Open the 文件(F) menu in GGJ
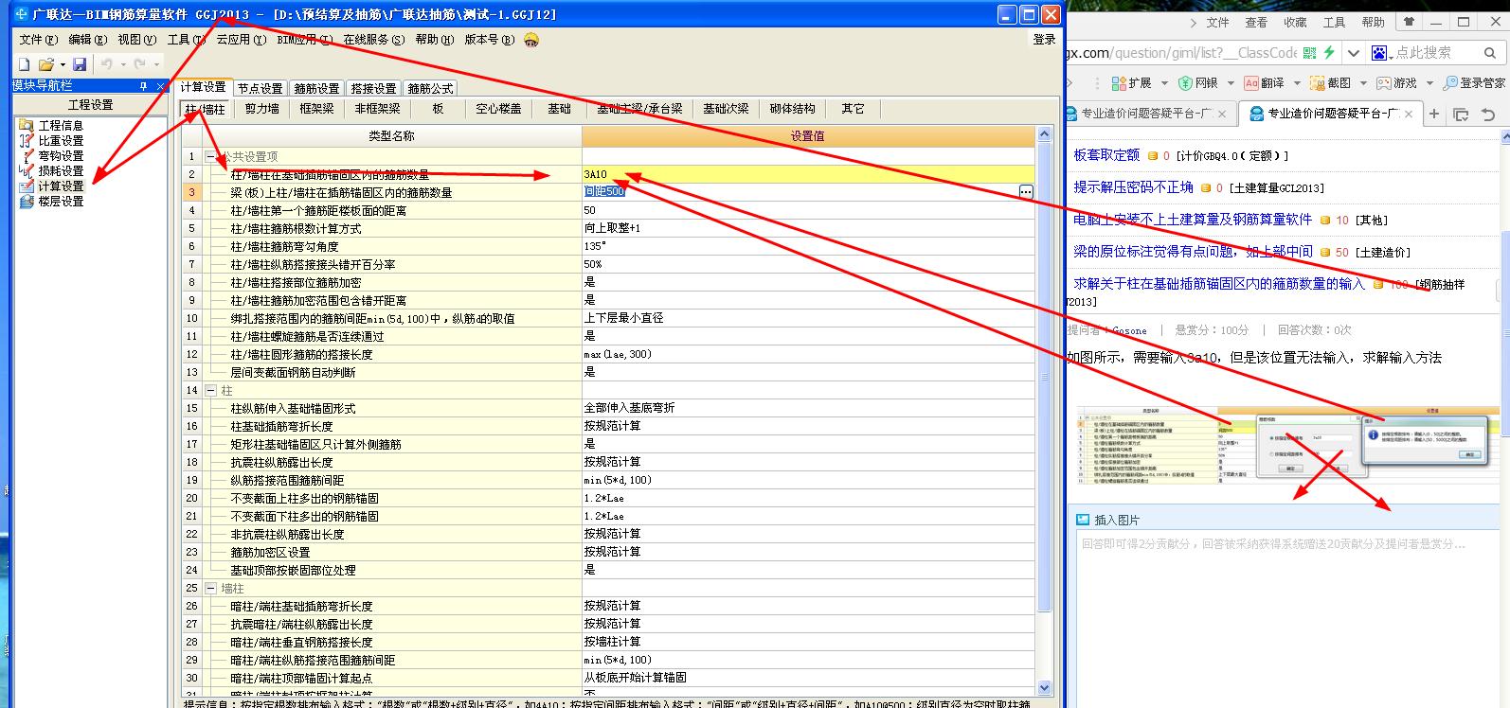 click(x=38, y=40)
